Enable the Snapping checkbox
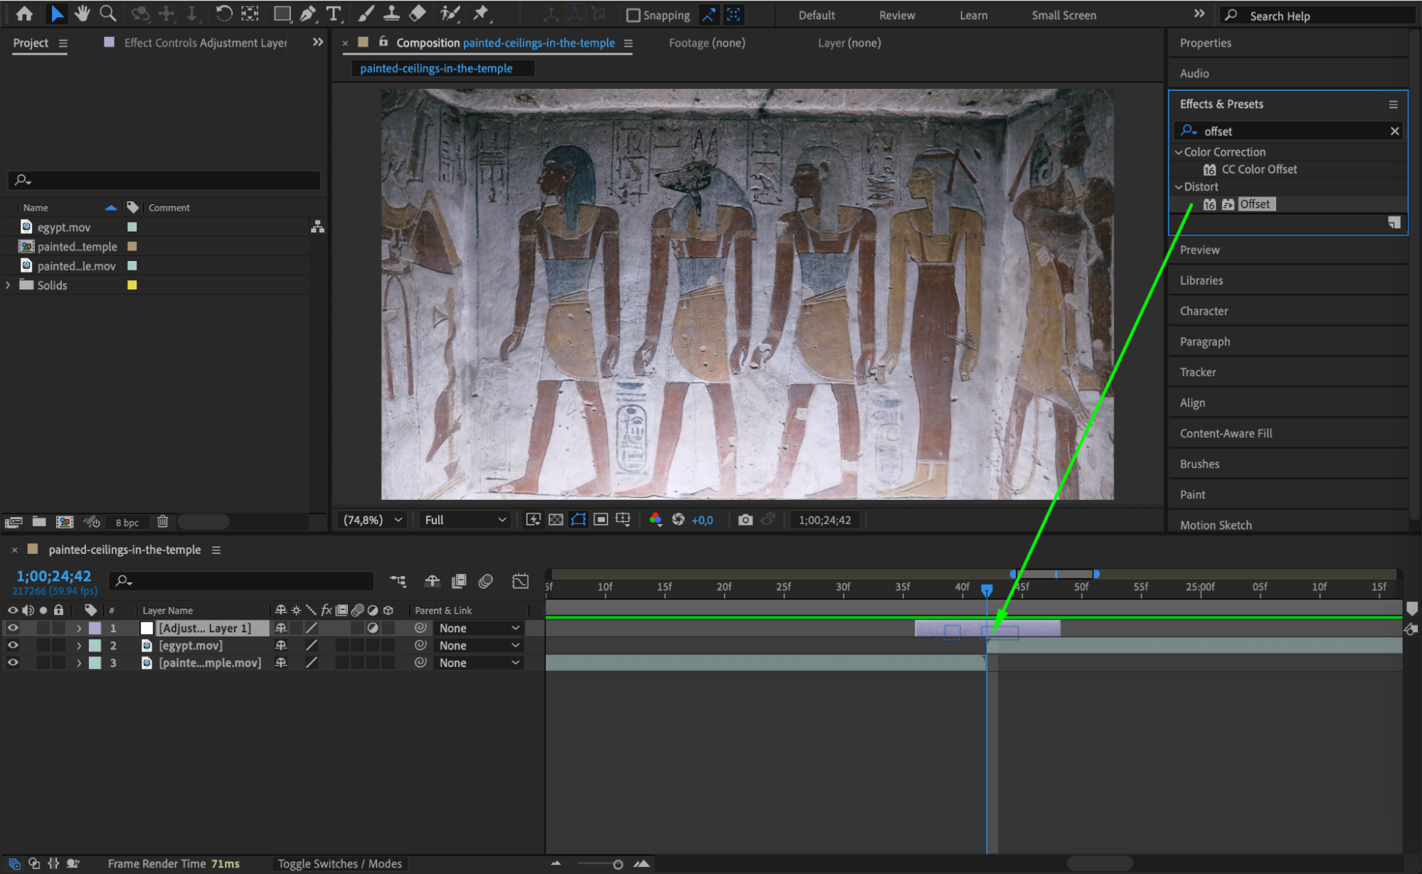The height and width of the screenshot is (874, 1422). [633, 15]
